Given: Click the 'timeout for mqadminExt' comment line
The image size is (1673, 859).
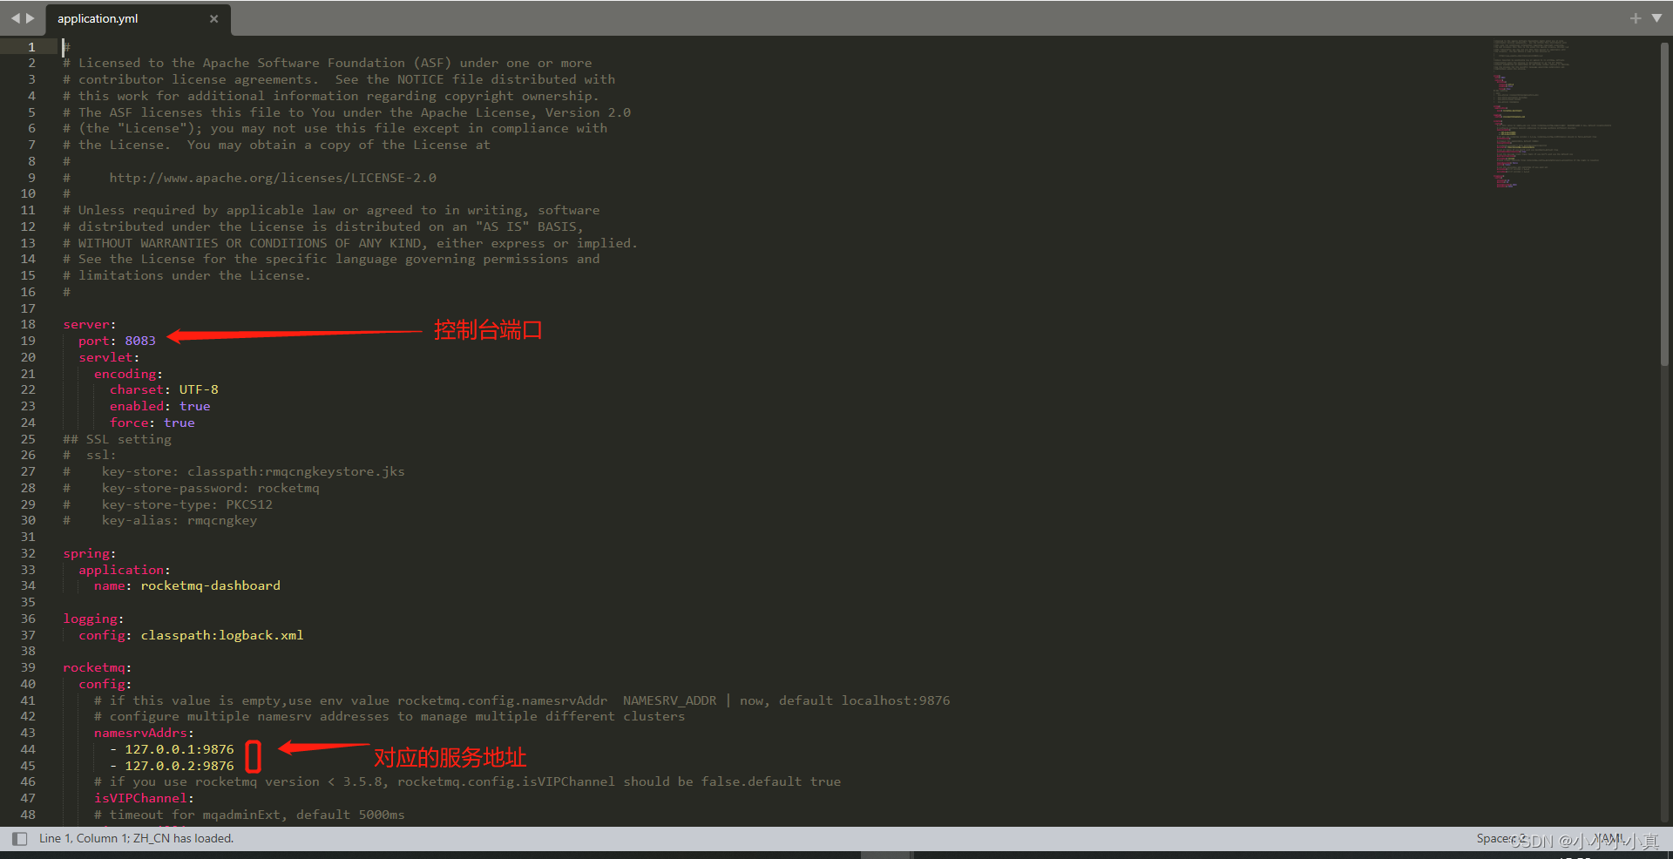Looking at the screenshot, I should pyautogui.click(x=249, y=815).
